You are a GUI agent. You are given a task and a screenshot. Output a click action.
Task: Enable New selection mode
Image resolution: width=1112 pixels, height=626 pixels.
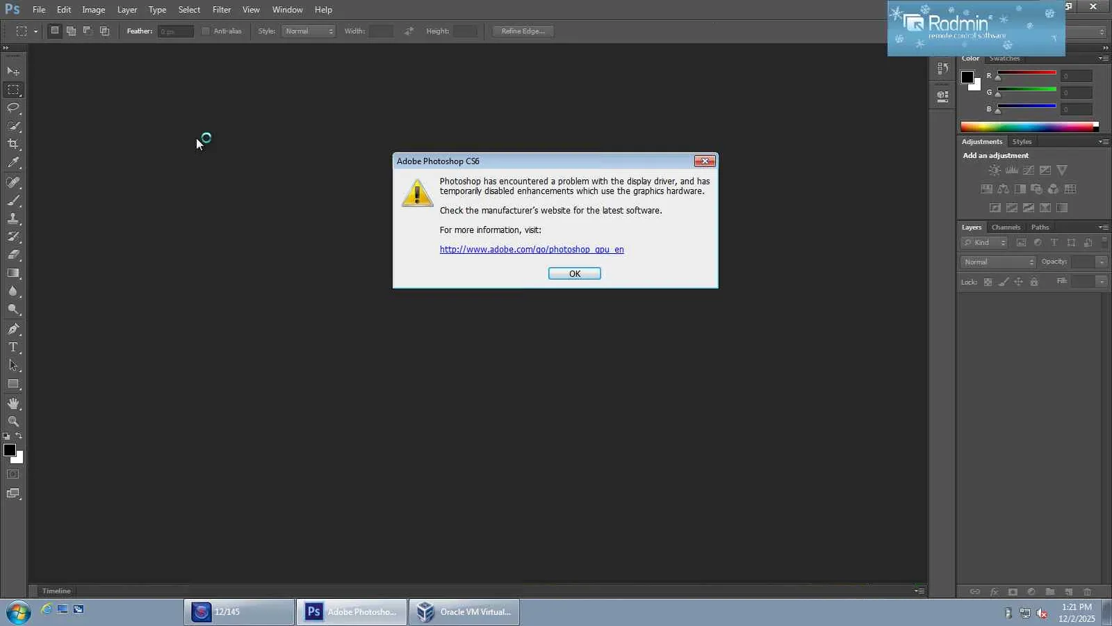click(x=55, y=31)
